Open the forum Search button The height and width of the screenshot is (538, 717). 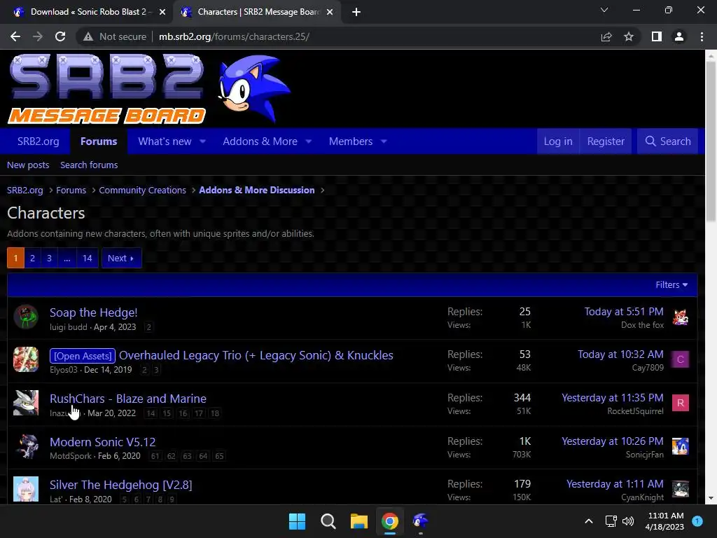(x=667, y=142)
